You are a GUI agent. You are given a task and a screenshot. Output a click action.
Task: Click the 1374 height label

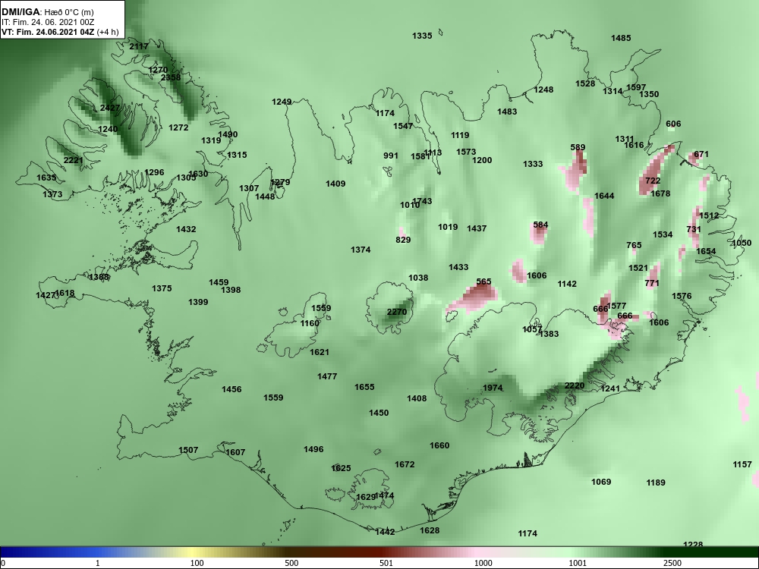(361, 250)
